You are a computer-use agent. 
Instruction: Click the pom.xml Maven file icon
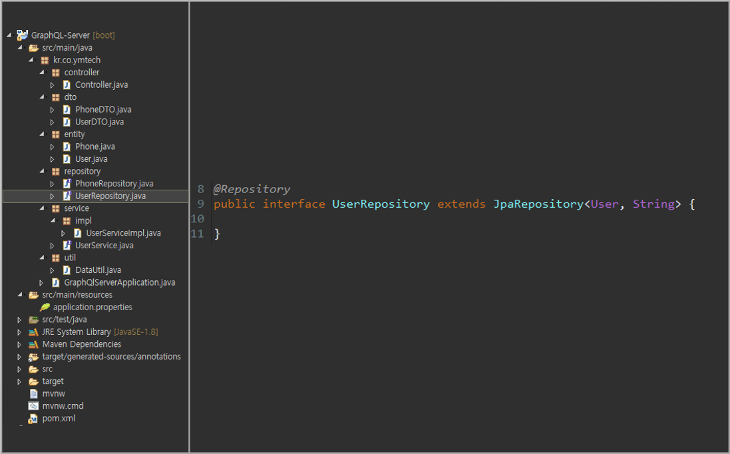[33, 419]
